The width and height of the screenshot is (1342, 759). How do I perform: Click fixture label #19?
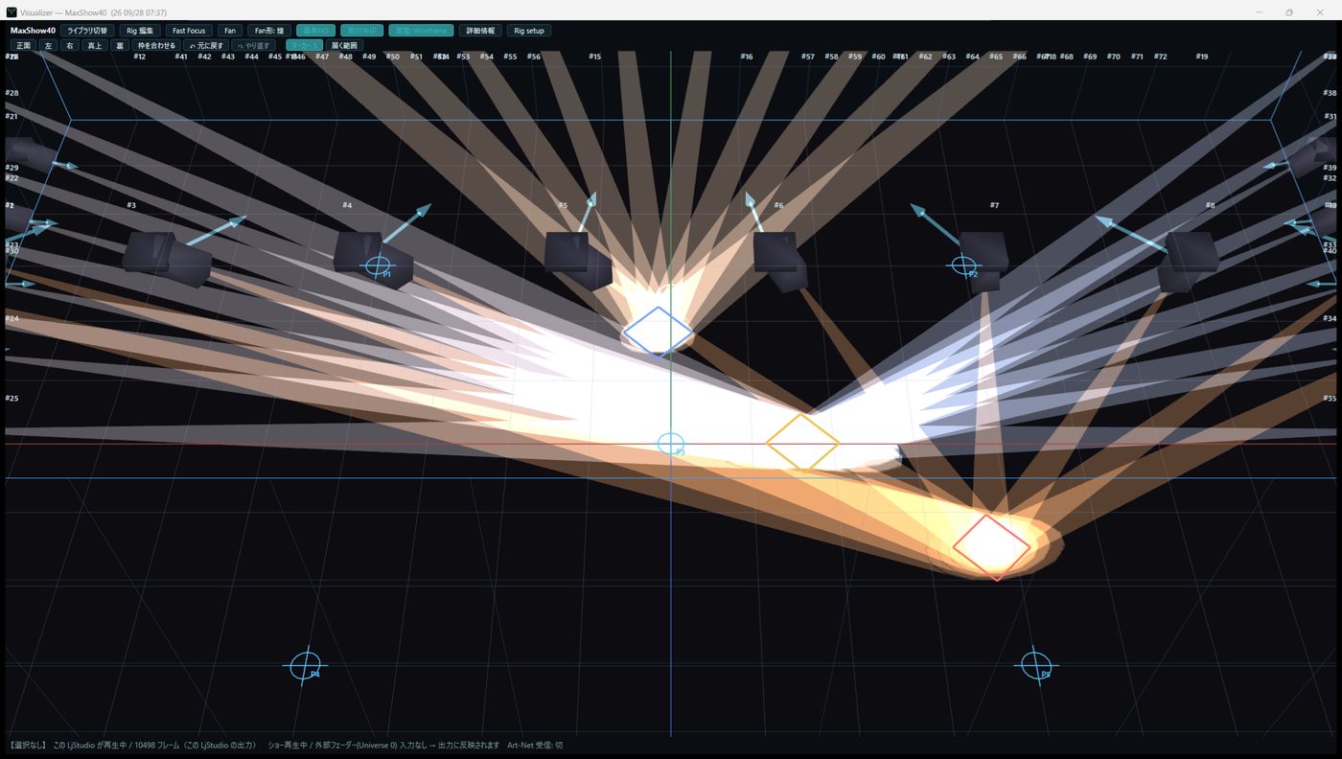click(1202, 57)
